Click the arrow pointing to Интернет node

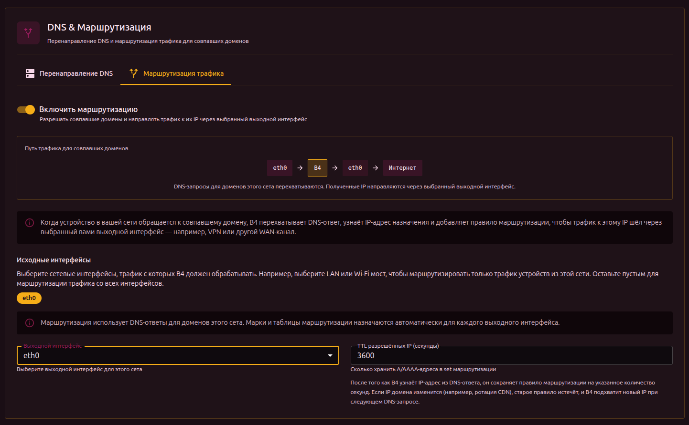click(376, 168)
